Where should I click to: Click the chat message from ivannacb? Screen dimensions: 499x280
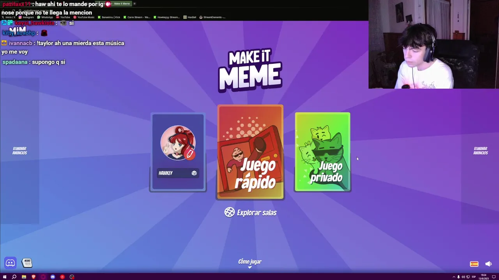[x=63, y=47]
